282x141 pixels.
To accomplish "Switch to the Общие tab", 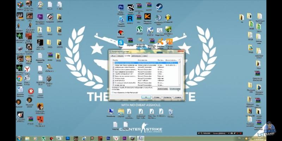I will tap(114, 56).
